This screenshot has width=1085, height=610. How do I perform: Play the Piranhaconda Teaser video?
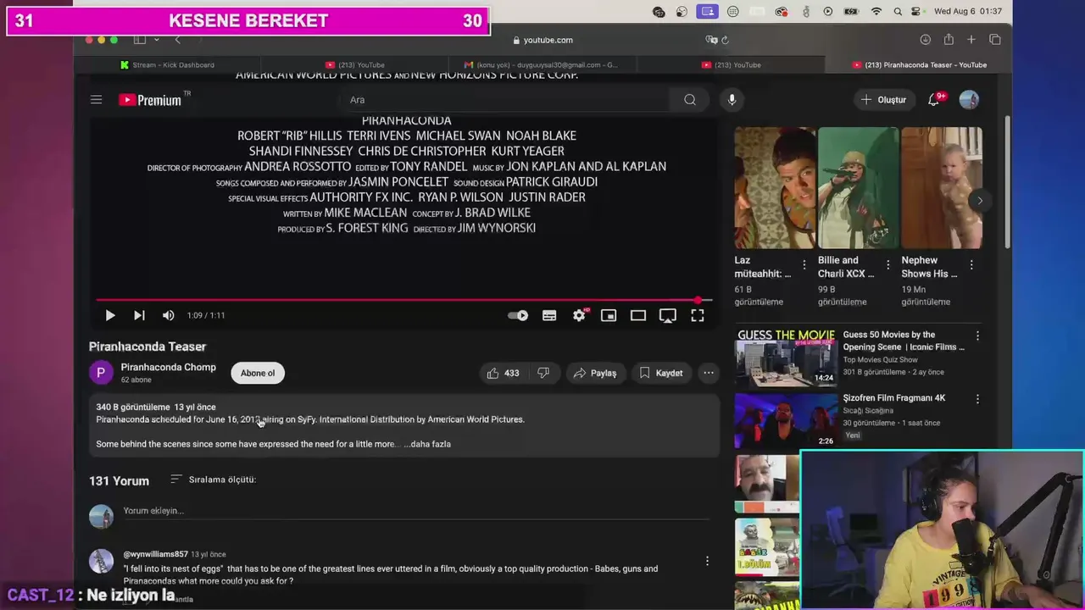pyautogui.click(x=110, y=315)
